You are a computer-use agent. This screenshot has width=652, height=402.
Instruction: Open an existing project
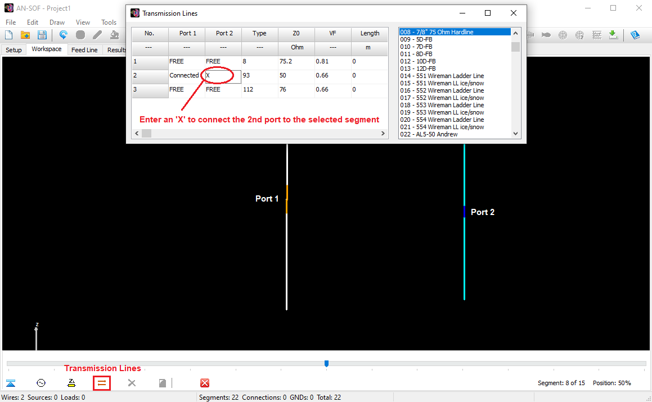click(x=25, y=35)
